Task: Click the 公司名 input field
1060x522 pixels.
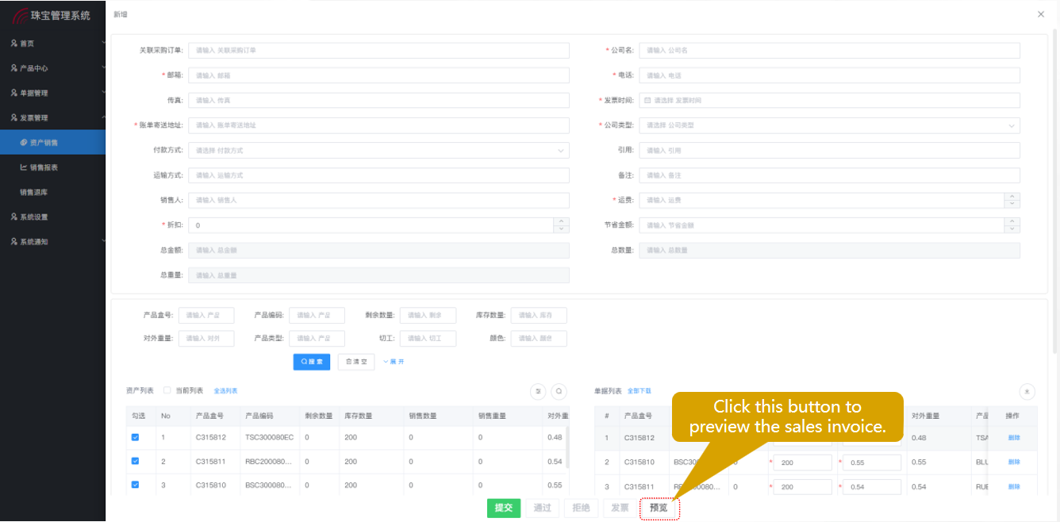Action: tap(829, 51)
